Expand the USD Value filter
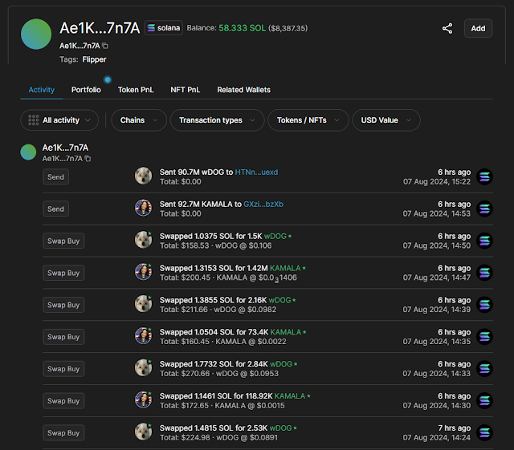Screen dimensions: 514x450 [386, 120]
